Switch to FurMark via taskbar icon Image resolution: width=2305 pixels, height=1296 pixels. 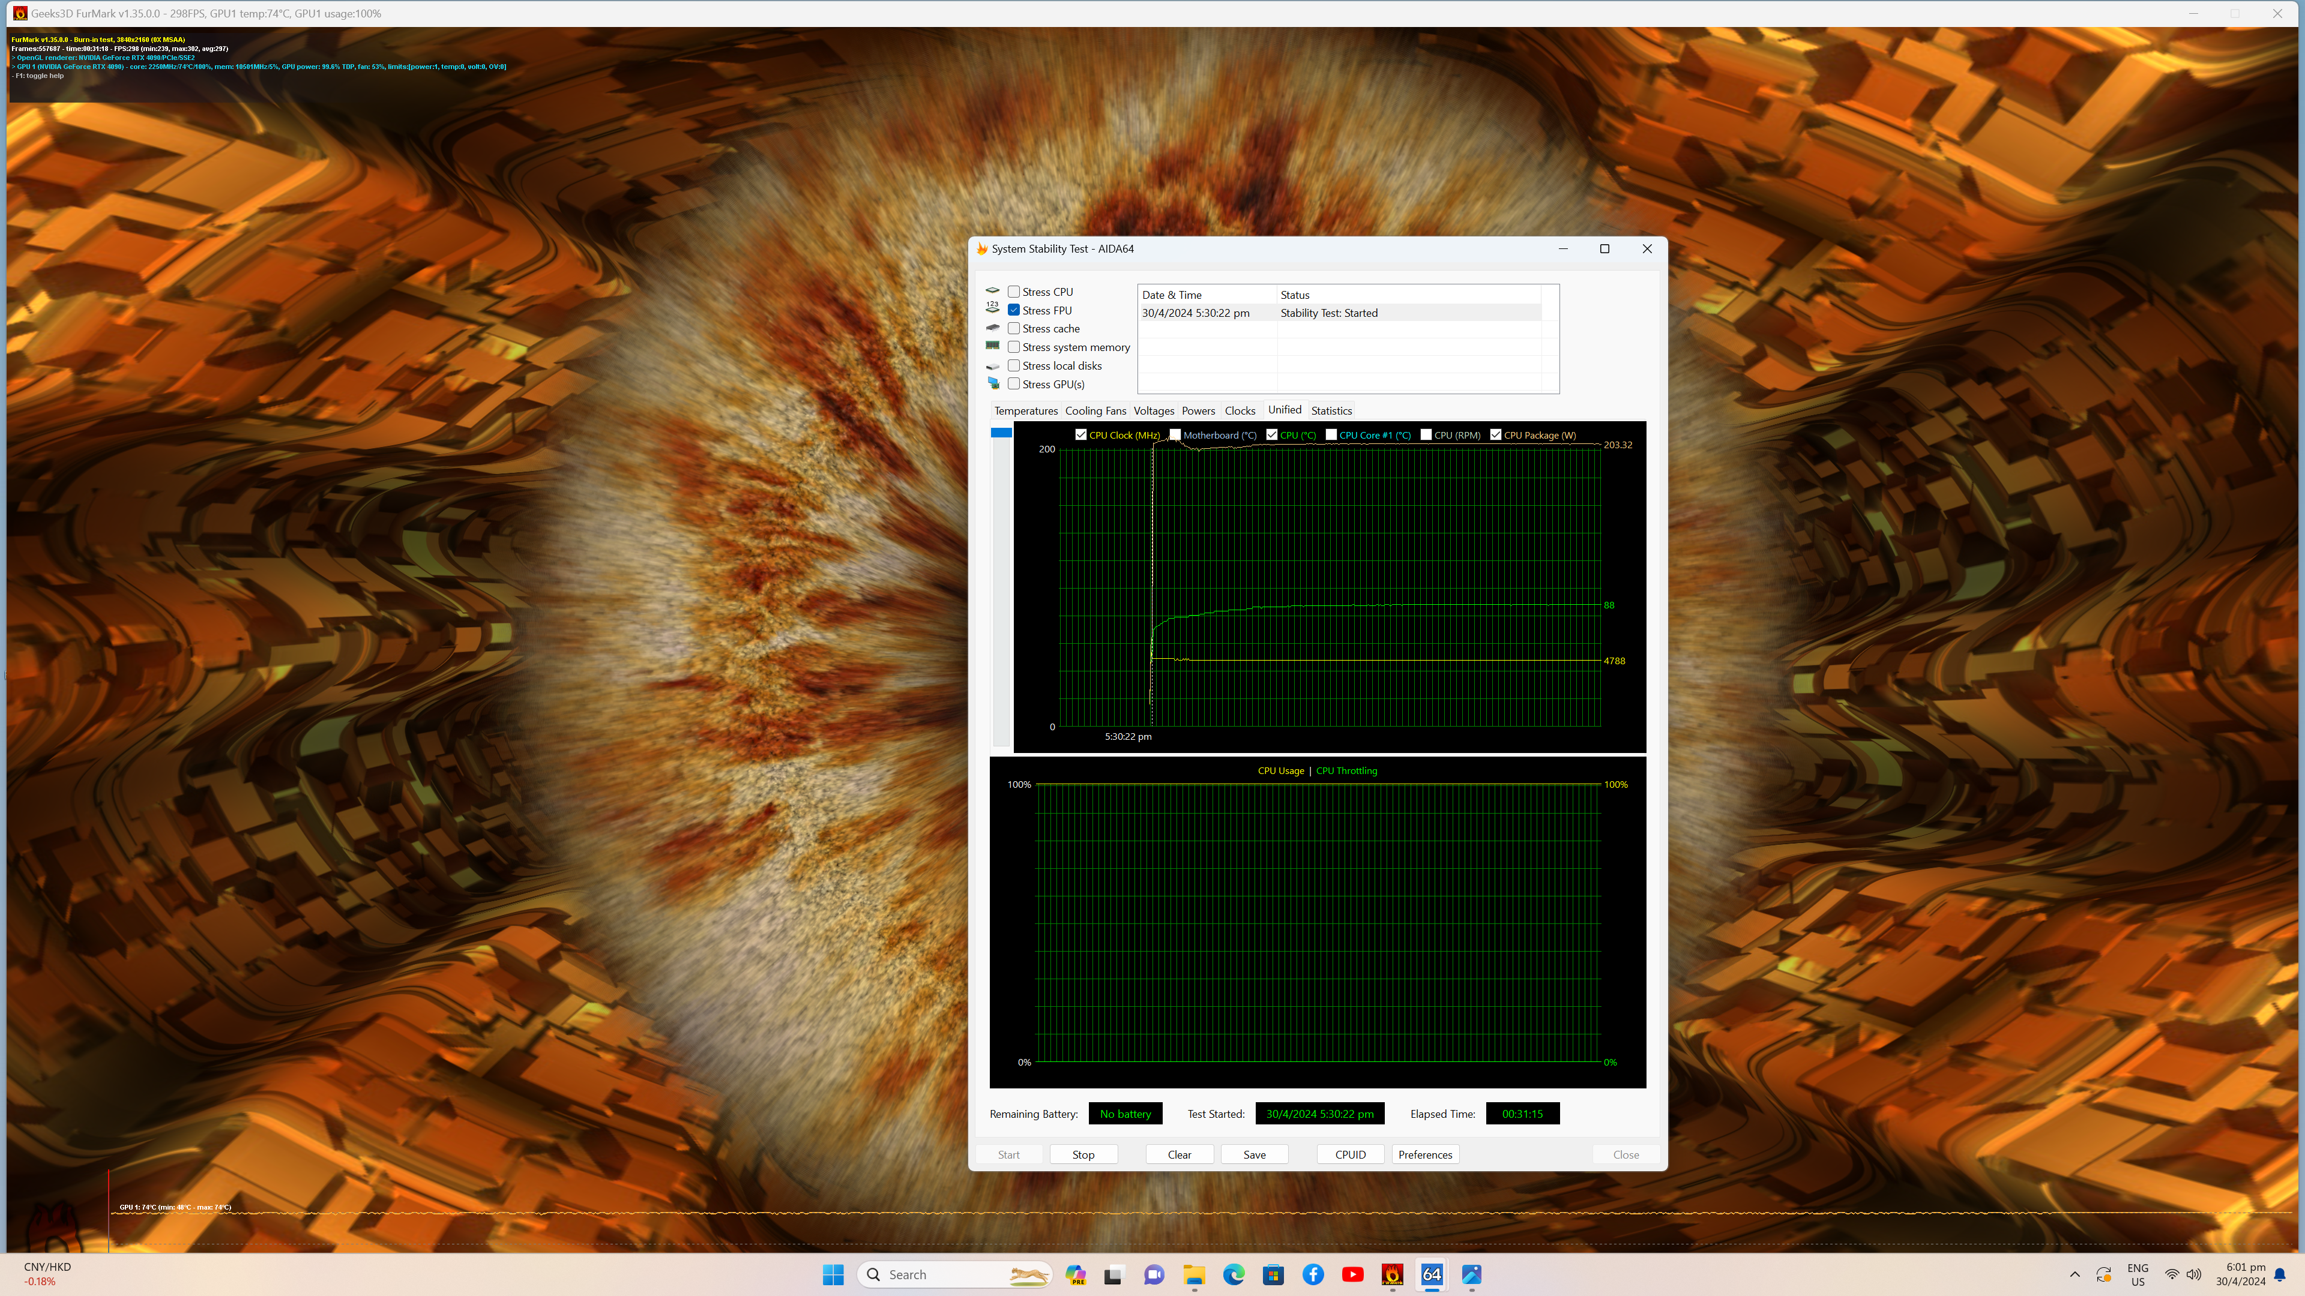point(1393,1274)
